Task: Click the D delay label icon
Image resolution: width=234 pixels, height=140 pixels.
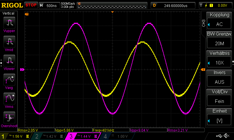Action: (x=154, y=6)
